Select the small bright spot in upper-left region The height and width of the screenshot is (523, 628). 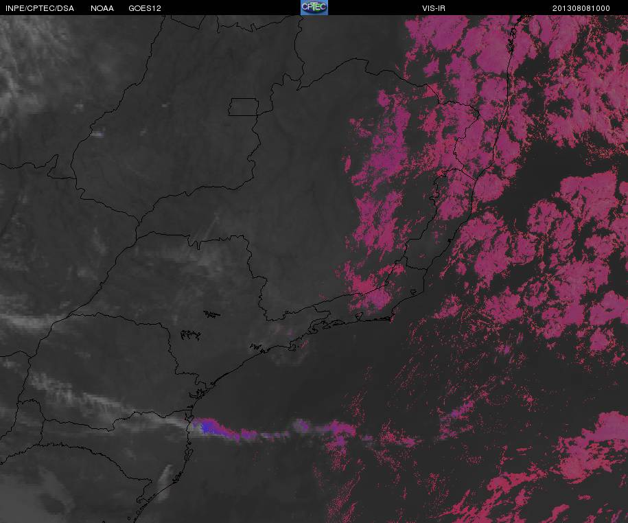click(97, 134)
